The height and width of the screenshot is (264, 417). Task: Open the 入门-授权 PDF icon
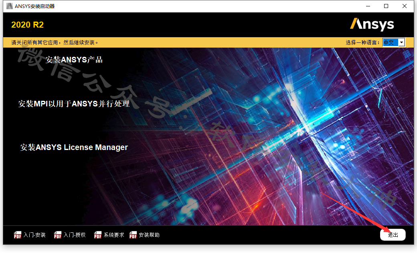point(58,235)
